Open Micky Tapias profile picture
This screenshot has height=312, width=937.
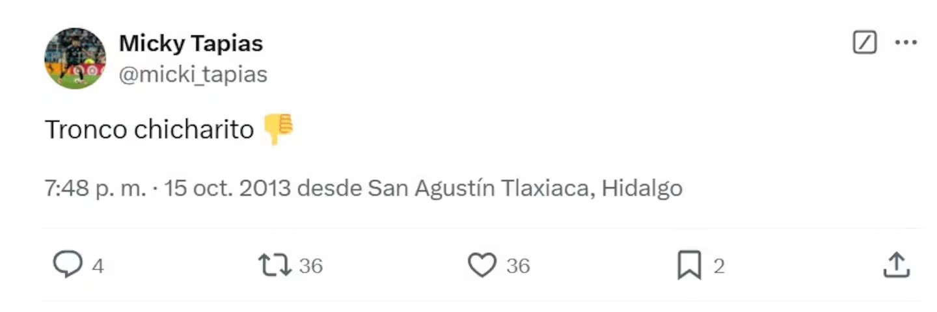point(75,58)
